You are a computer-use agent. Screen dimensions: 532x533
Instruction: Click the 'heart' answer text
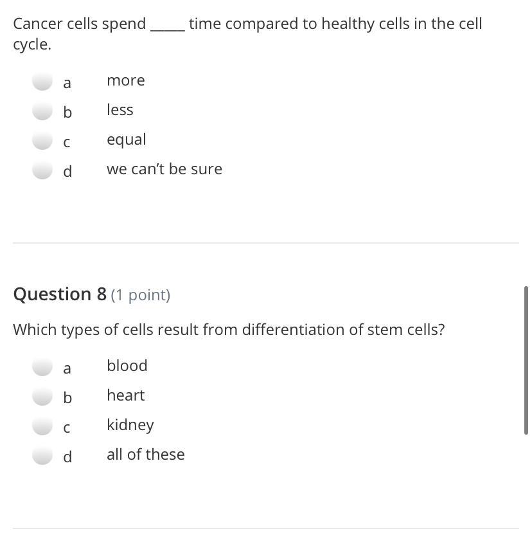tap(126, 395)
